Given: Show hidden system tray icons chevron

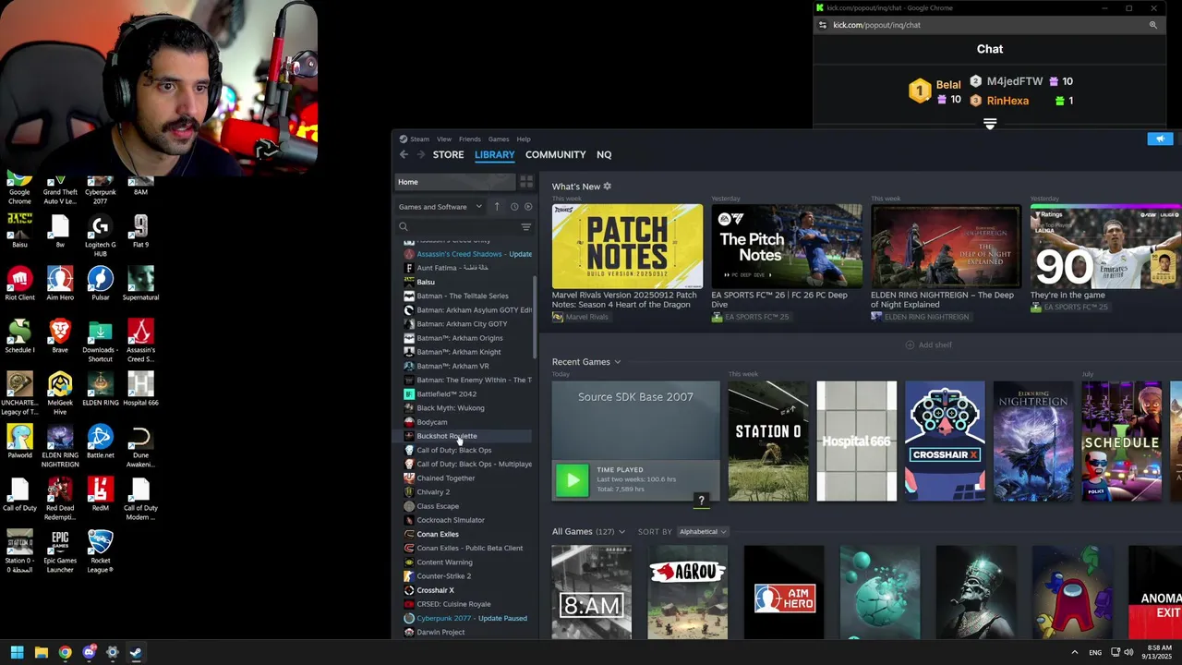Looking at the screenshot, I should tap(1075, 652).
